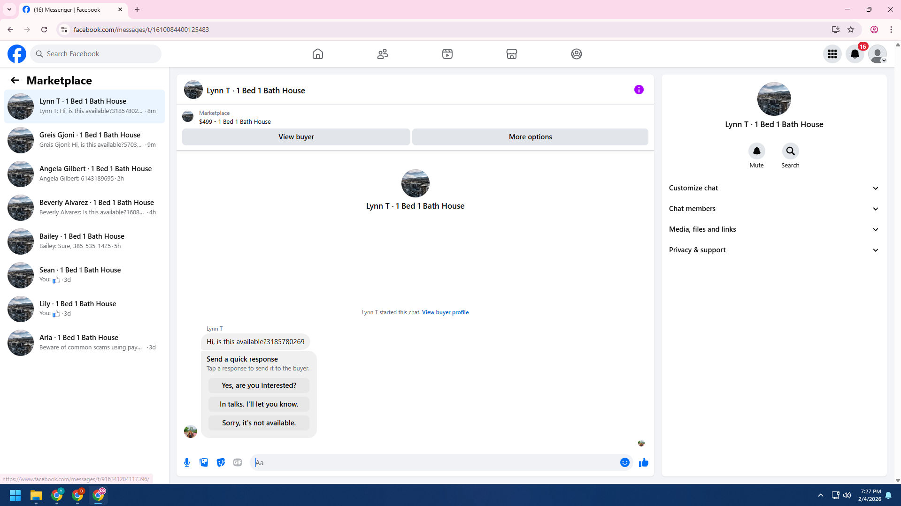Choose a sticker using the sticker icon
This screenshot has width=901, height=506.
(221, 462)
